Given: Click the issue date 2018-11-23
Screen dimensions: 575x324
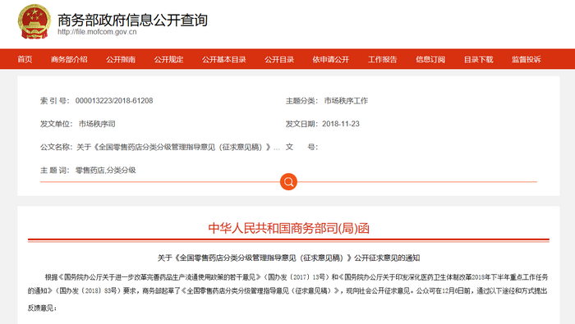Looking at the screenshot, I should coord(341,124).
